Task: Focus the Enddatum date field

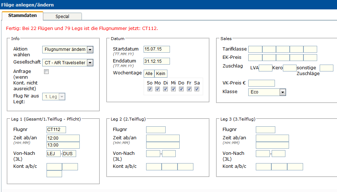Action: pyautogui.click(x=156, y=61)
